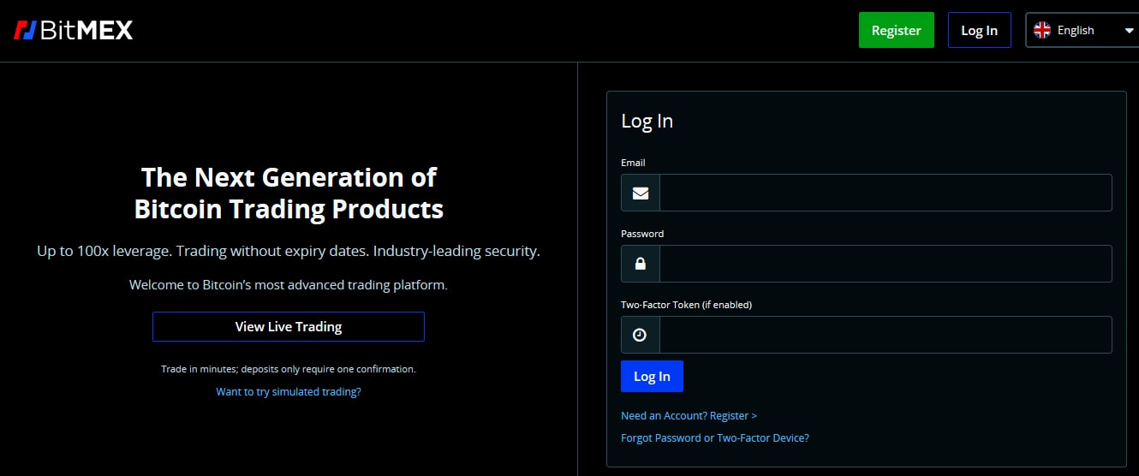The height and width of the screenshot is (476, 1139).
Task: Open 'Forgot Password or Two-Factor Device?' link
Action: click(714, 437)
